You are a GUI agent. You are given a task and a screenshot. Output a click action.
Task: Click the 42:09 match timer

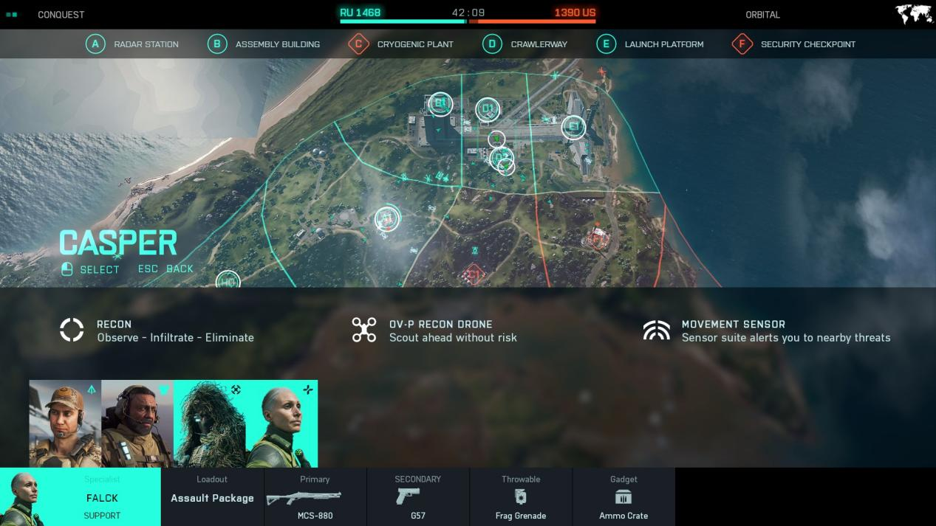(468, 13)
